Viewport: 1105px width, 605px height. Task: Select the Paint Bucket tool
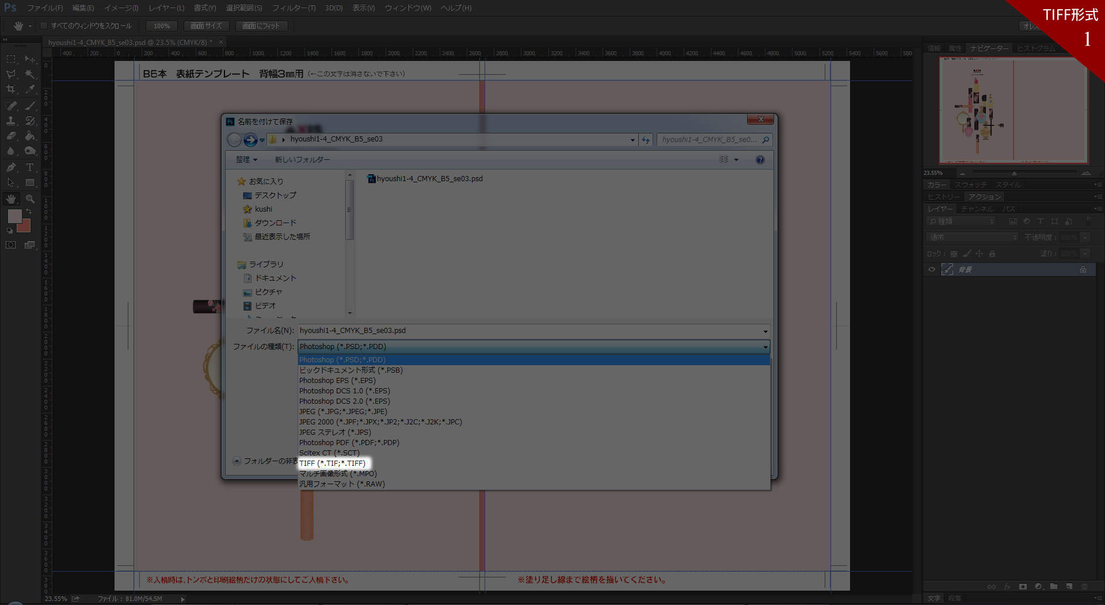point(30,136)
